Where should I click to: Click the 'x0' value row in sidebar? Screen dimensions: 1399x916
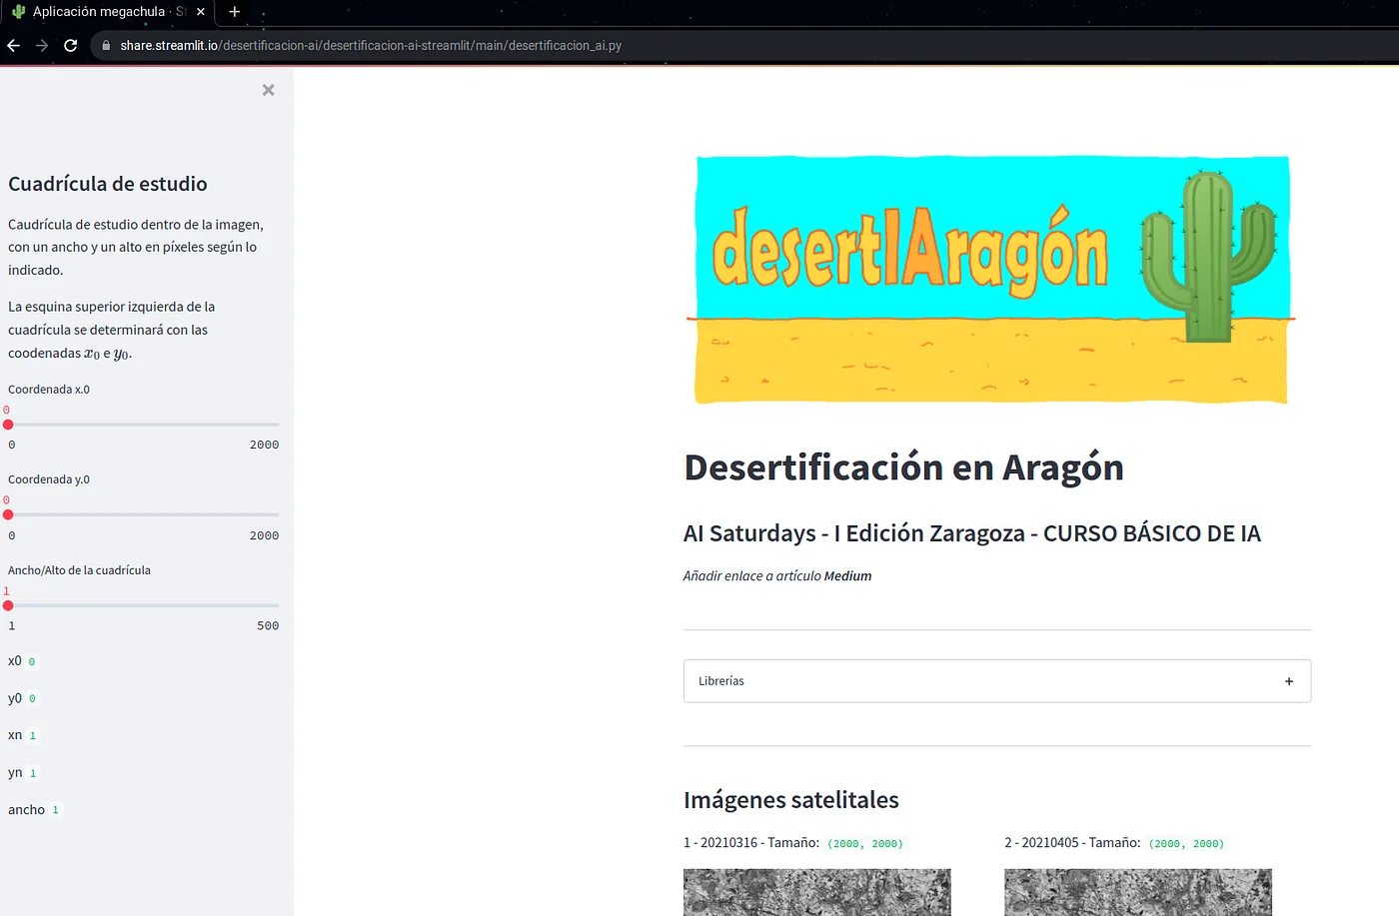22,661
